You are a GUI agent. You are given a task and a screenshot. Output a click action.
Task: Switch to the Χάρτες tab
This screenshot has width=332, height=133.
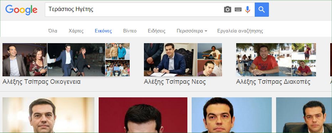pyautogui.click(x=76, y=31)
